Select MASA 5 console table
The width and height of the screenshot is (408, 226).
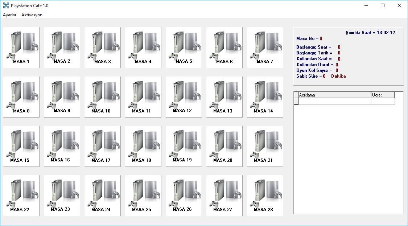point(184,48)
